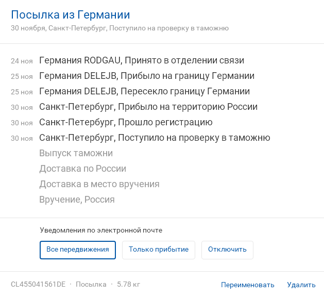Click the "Уведомления по электронной почте" label

(x=105, y=230)
